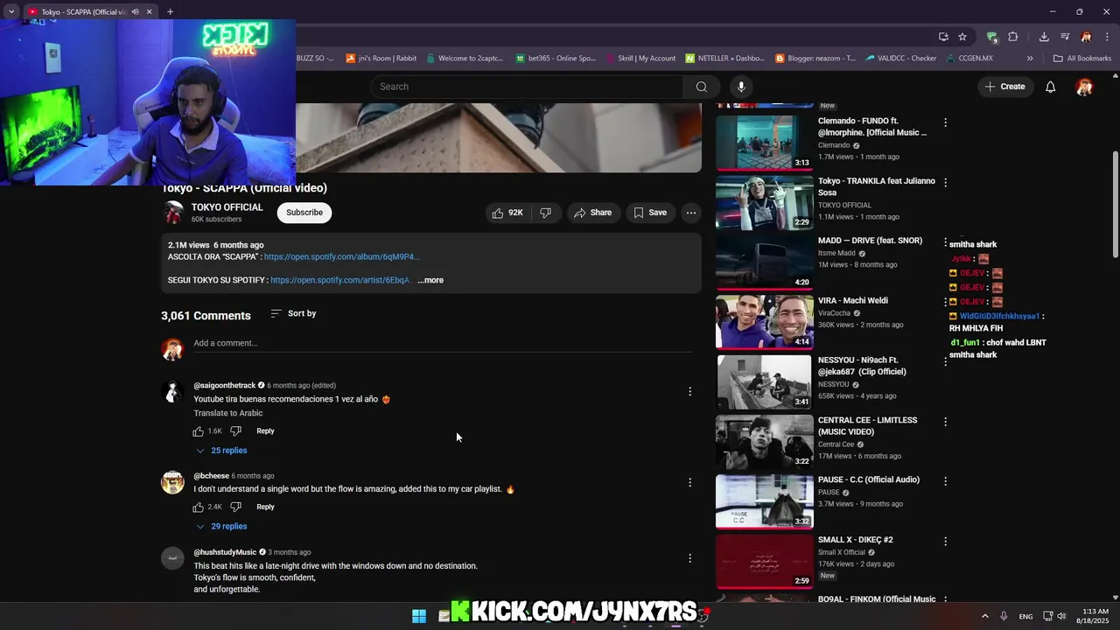The image size is (1120, 630).
Task: Like saigoonthetrack's comment
Action: coord(199,431)
